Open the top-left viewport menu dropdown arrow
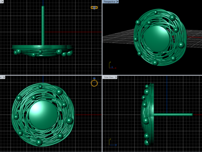Screen dimensions: 202x152 (x=3, y=2)
